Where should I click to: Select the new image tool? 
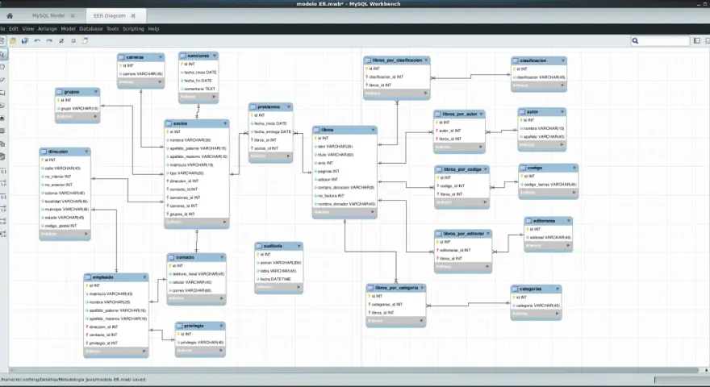tap(2, 119)
